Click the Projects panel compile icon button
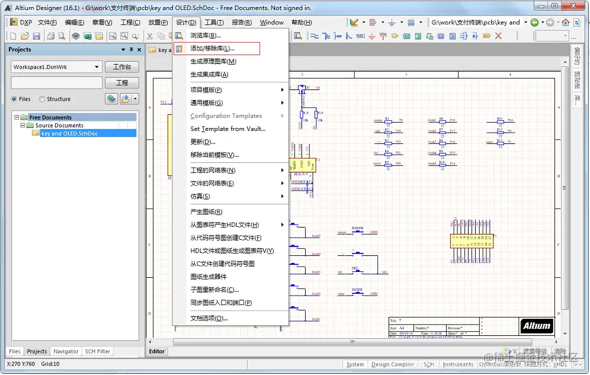The image size is (590, 375). [111, 99]
